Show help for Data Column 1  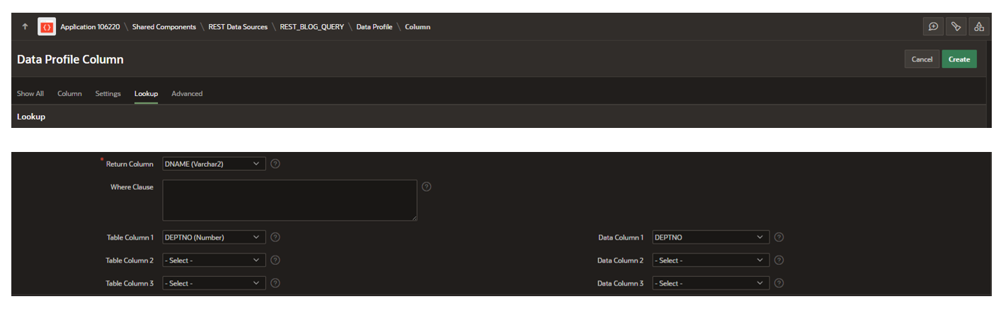[x=779, y=237]
